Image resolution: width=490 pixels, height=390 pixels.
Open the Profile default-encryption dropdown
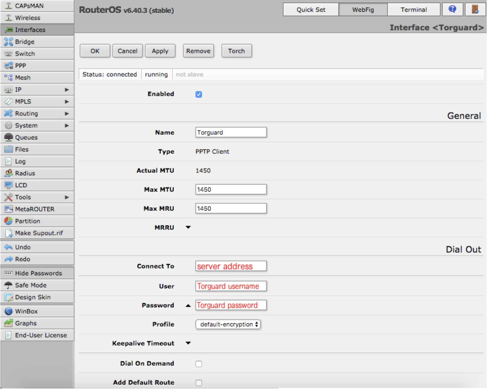pos(228,324)
